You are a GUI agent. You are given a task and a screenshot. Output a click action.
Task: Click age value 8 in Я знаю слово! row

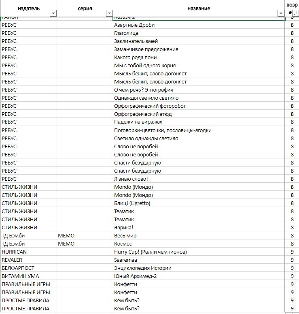tap(292, 179)
